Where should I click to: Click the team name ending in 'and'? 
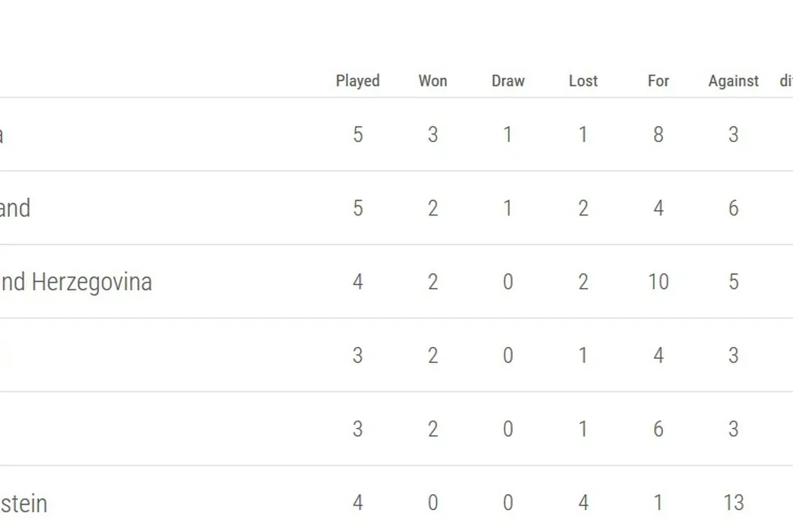(x=15, y=208)
